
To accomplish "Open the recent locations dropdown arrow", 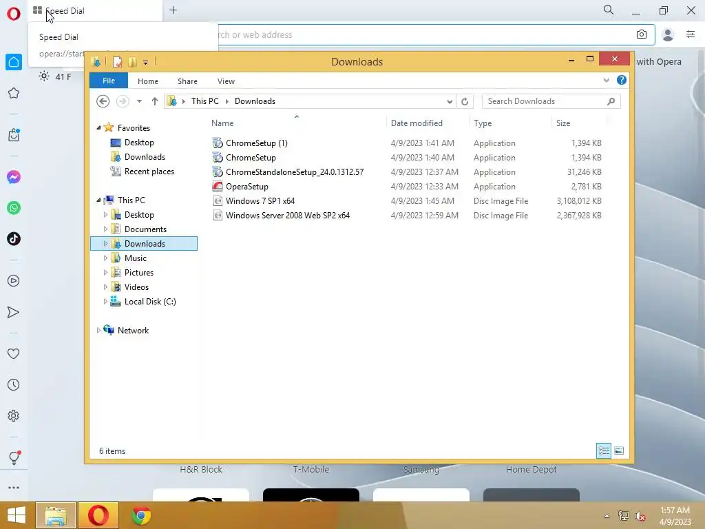I will [139, 101].
